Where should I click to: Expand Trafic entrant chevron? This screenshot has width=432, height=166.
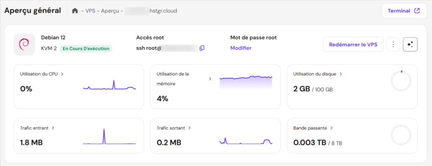[x=53, y=128]
